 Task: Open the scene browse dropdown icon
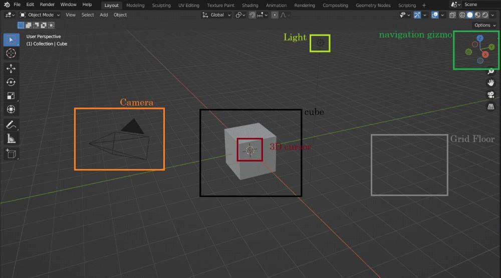pos(455,4)
